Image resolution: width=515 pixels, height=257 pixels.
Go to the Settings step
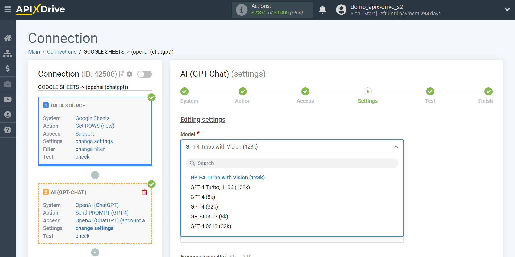(368, 91)
